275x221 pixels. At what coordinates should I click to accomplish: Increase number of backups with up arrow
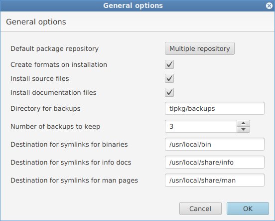pyautogui.click(x=243, y=123)
